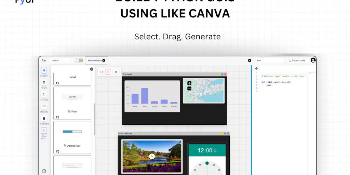Open the Widgets panel in the sidebar
Screen dimensions: 350x175
click(44, 70)
